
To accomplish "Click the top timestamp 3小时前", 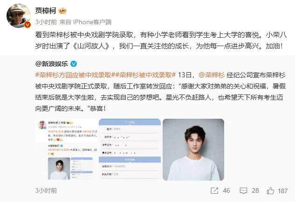I will pos(46,22).
